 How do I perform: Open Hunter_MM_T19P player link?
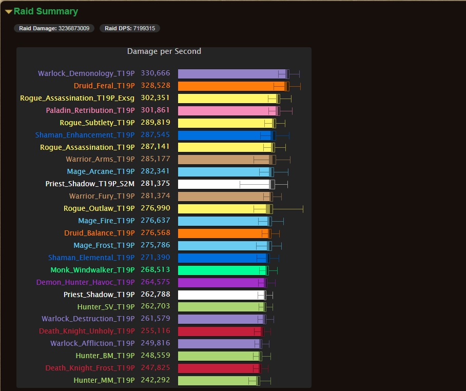tap(104, 380)
